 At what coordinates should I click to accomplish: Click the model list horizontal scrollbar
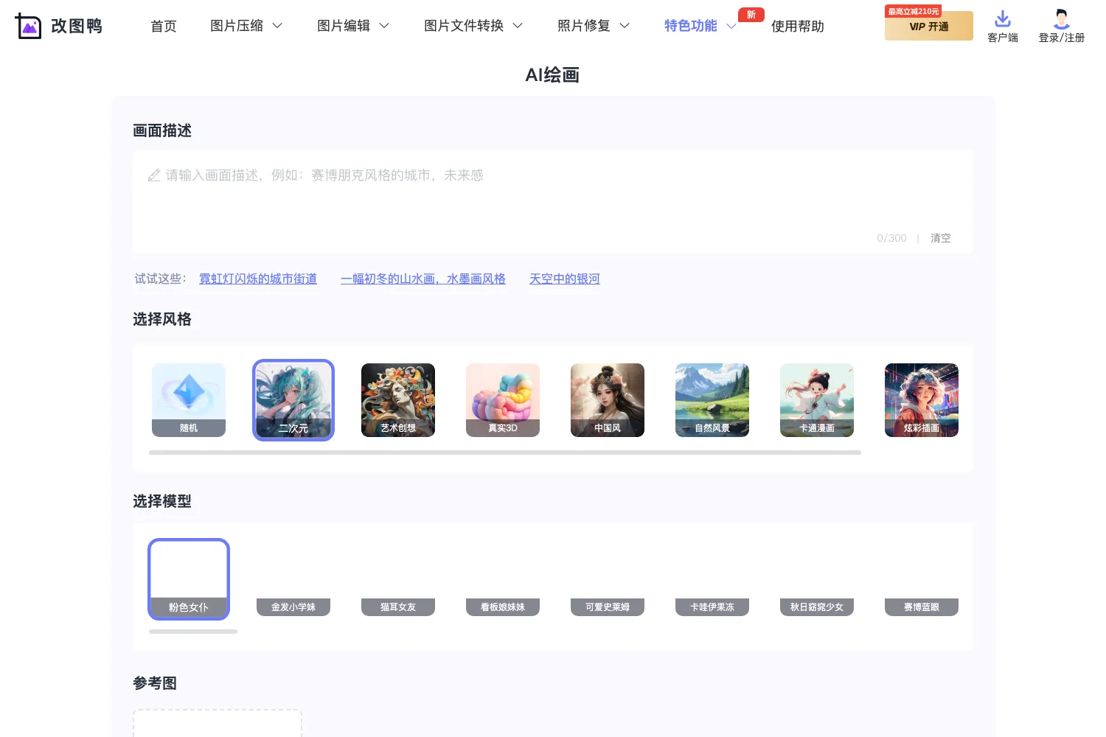pos(193,632)
